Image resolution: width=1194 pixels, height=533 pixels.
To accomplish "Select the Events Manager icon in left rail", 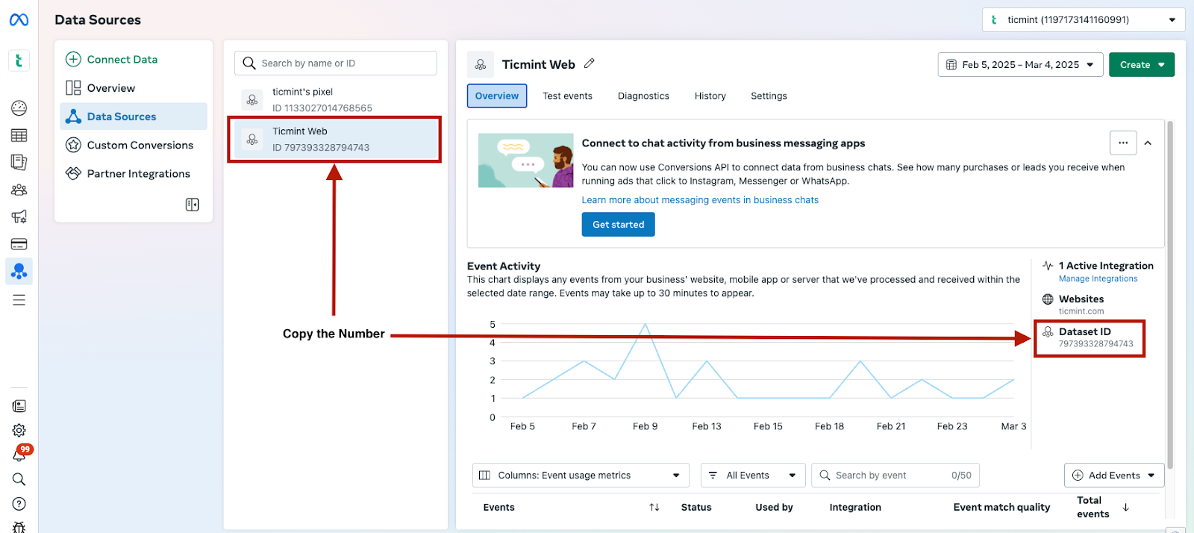I will (19, 271).
